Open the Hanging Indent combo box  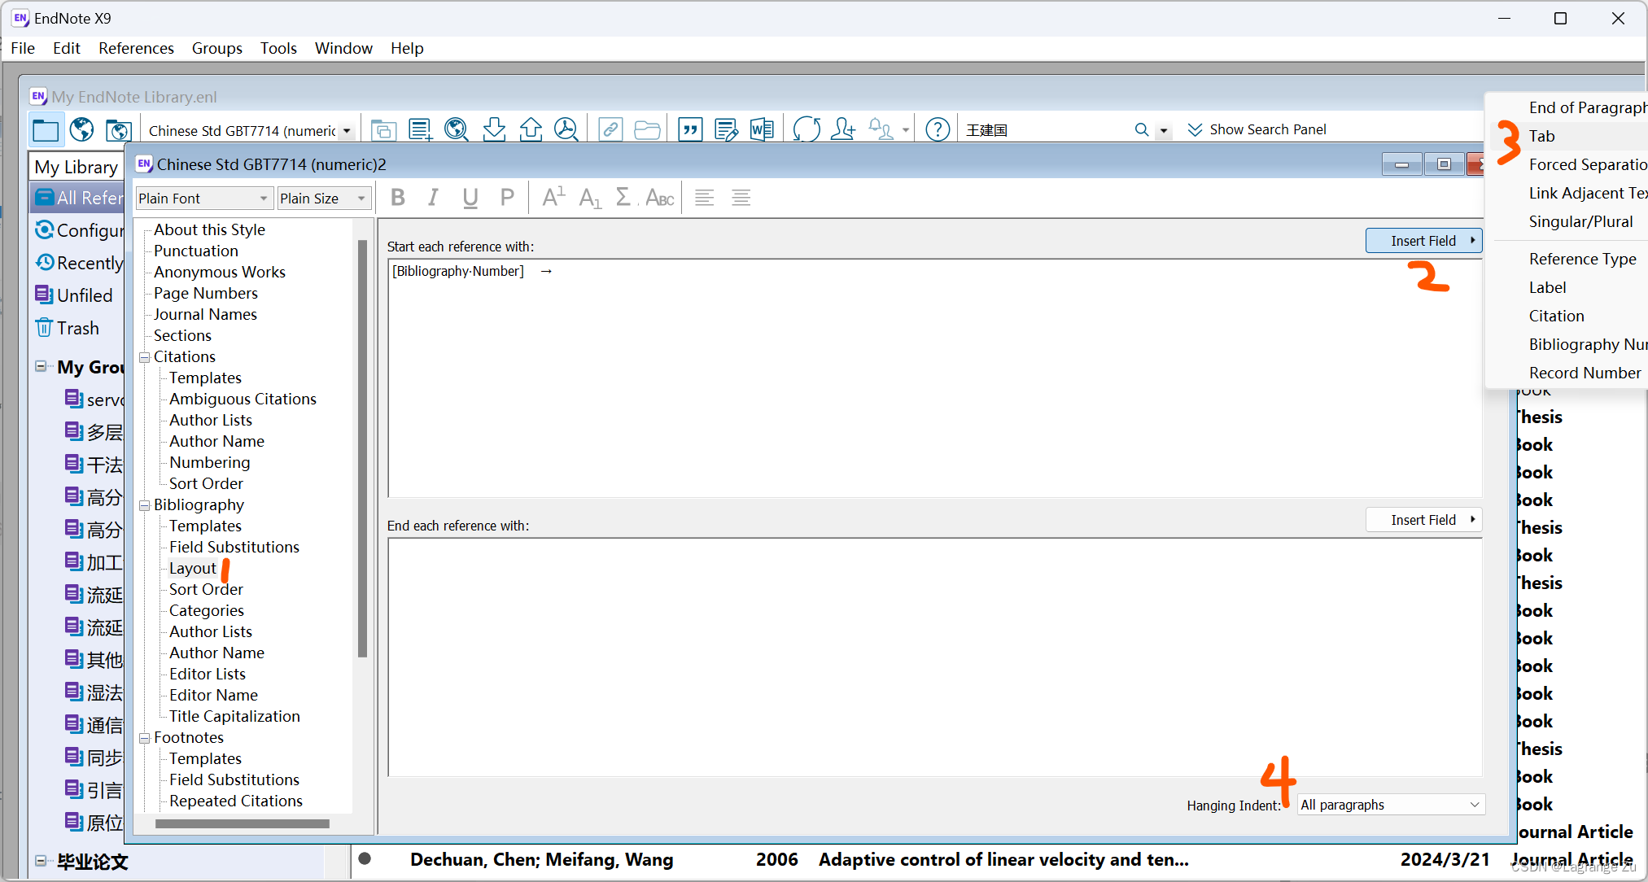(x=1390, y=805)
